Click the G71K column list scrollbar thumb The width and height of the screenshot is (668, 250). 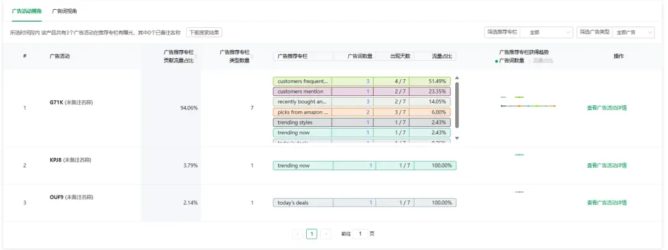pos(457,105)
